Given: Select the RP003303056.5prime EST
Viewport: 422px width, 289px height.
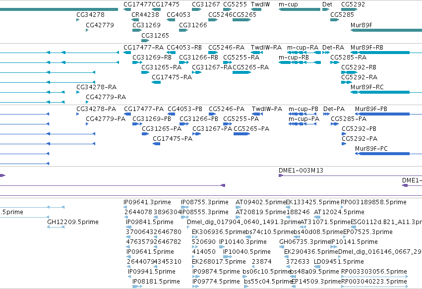Looking at the screenshot, I should click(x=374, y=277).
